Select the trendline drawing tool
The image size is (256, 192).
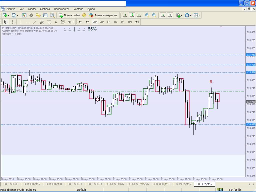pyautogui.click(x=35, y=22)
